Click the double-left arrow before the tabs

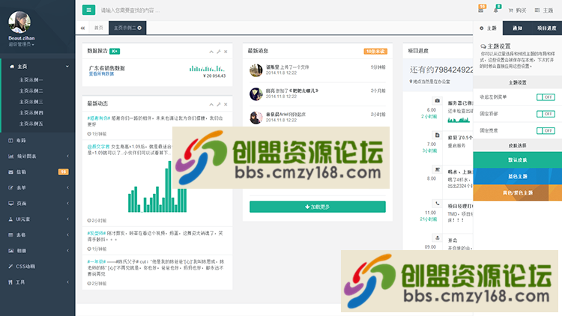[82, 28]
